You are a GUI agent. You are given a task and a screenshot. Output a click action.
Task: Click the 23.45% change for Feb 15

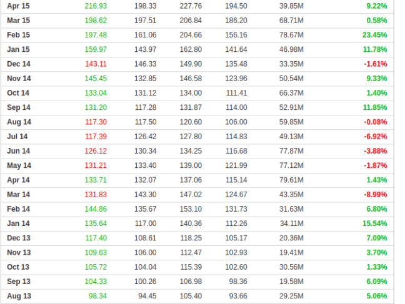point(374,35)
